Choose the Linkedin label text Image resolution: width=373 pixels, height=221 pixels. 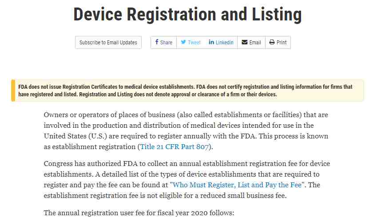click(x=224, y=43)
